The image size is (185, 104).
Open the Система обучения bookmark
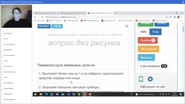(109, 21)
